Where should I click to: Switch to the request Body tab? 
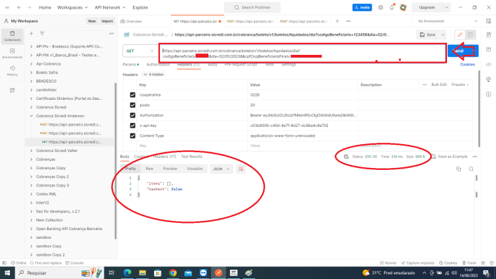pos(212,65)
